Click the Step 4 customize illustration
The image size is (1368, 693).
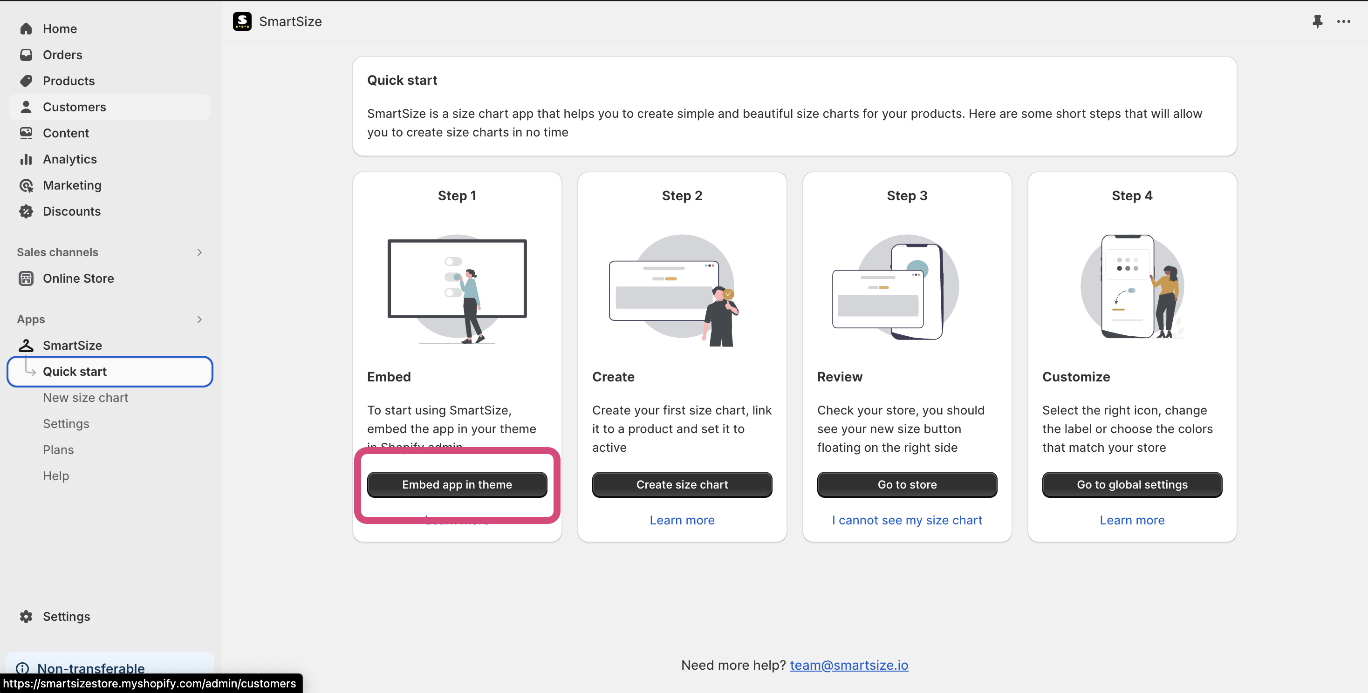click(x=1133, y=286)
